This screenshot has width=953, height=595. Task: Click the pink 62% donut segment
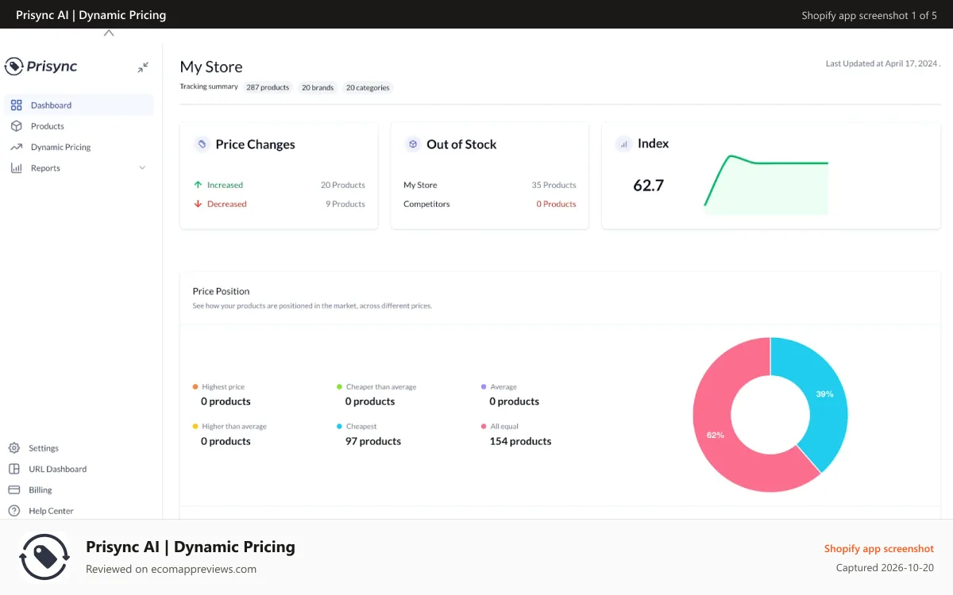click(716, 435)
